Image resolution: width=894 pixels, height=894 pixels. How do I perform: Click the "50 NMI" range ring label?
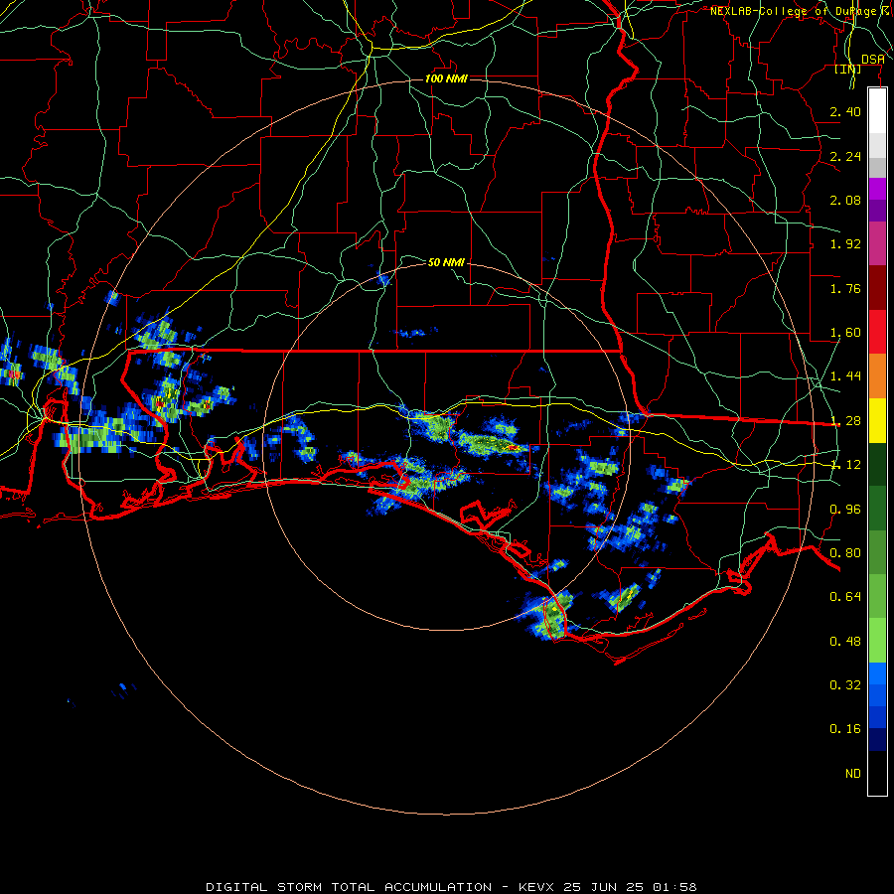[x=446, y=262]
